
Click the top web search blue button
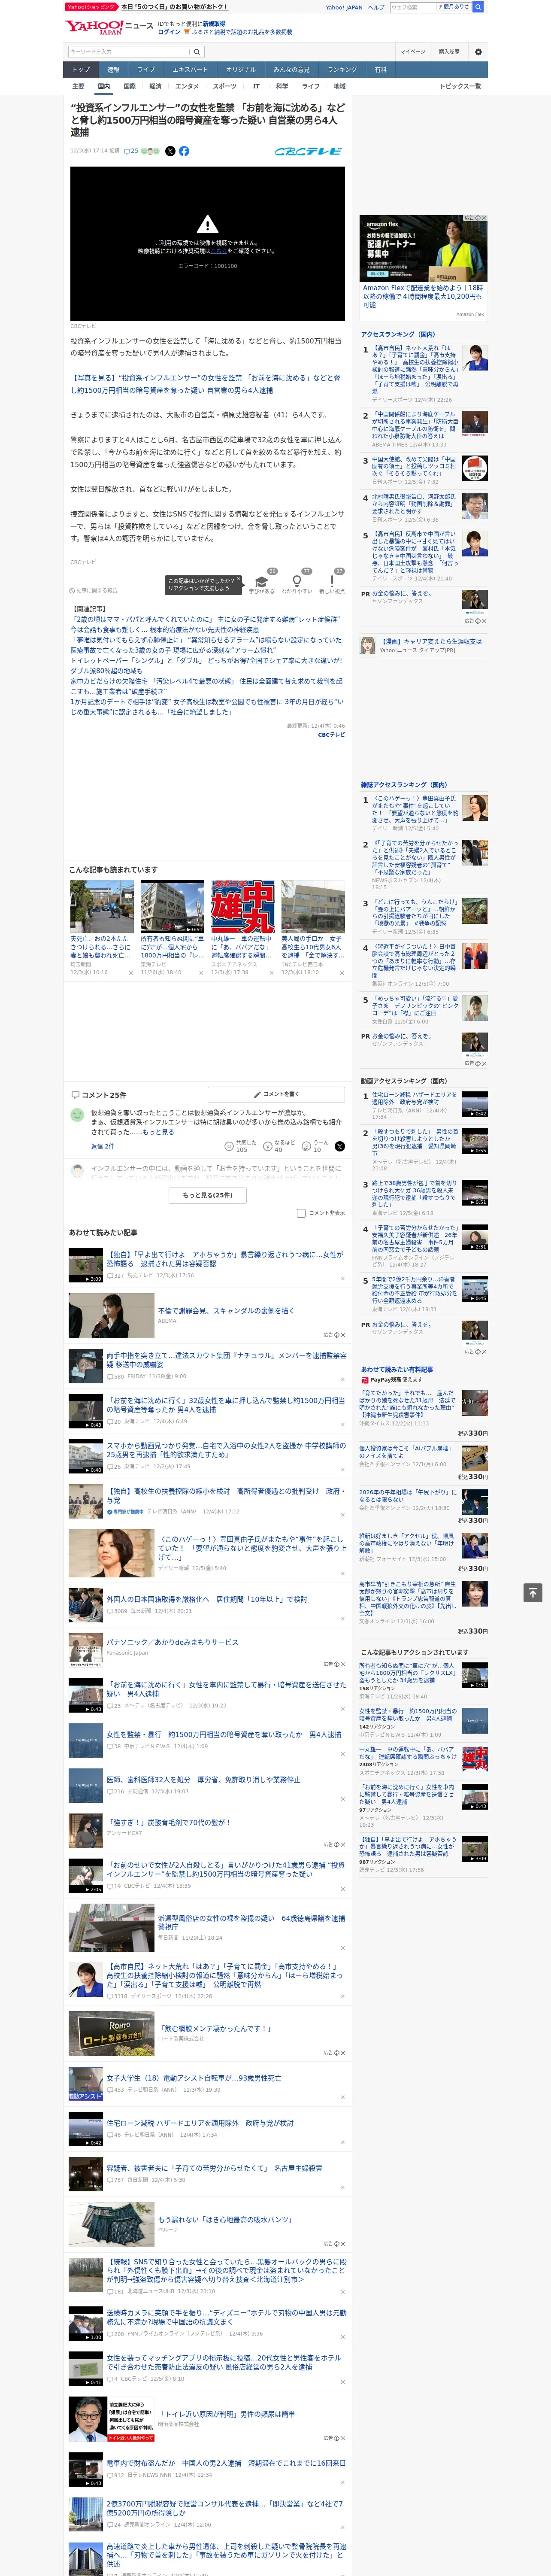click(x=478, y=7)
